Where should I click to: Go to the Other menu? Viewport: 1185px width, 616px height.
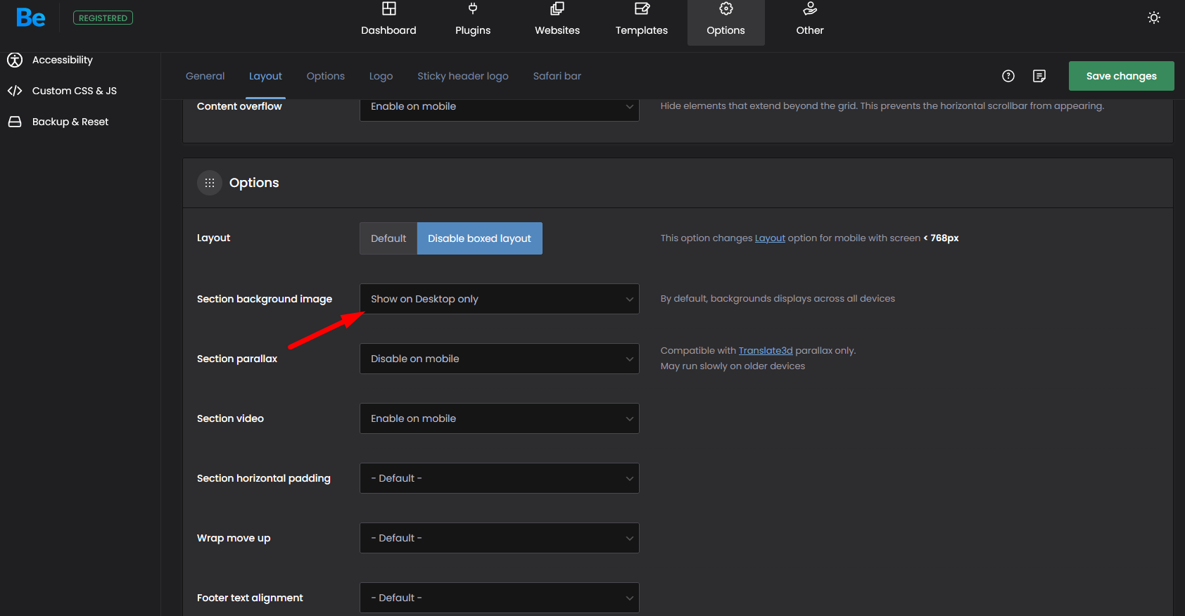(810, 30)
